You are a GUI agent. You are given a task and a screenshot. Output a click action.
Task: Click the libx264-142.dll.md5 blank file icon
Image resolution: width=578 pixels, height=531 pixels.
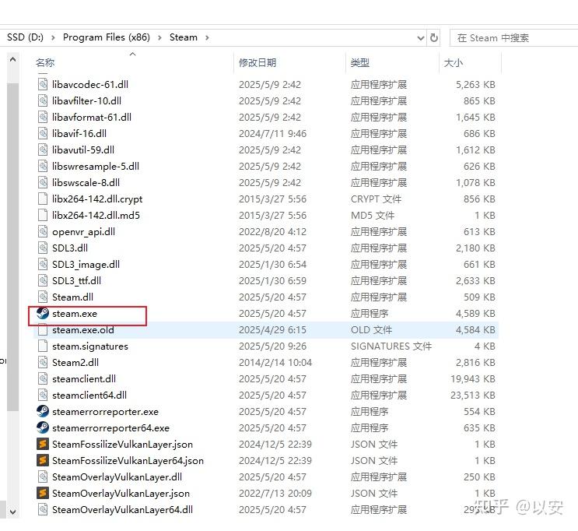[x=43, y=215]
